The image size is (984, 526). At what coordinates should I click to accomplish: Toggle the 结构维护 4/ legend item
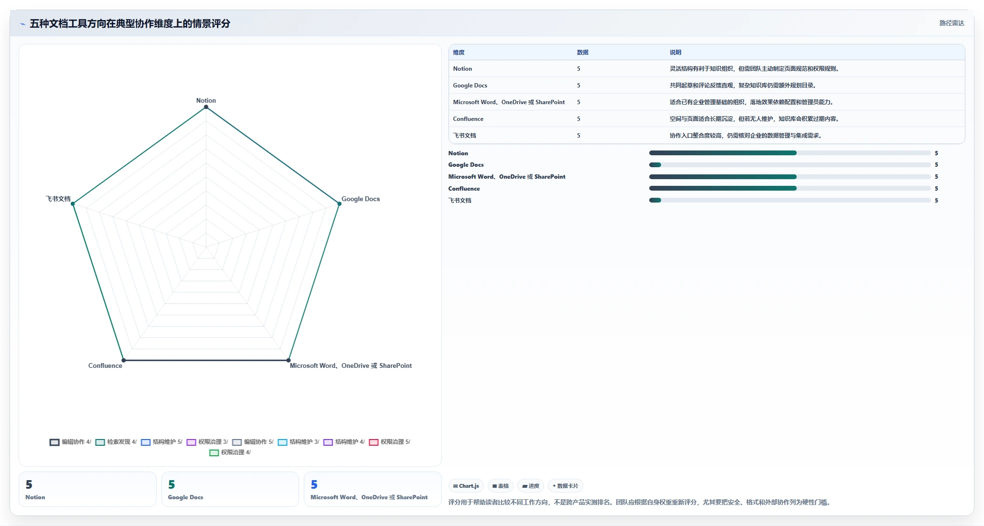[344, 442]
